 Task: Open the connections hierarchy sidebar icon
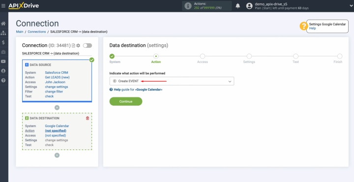(3, 33)
